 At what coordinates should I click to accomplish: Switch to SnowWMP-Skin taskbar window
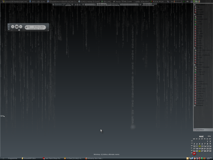[29, 158]
